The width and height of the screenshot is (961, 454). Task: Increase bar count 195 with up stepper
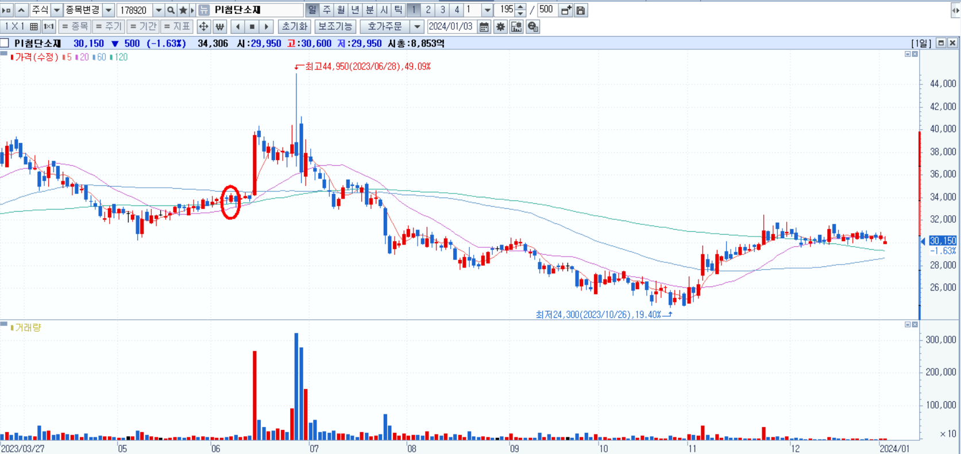(520, 7)
